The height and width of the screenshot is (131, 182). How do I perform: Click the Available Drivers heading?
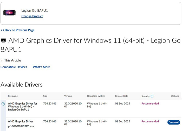pos(22,85)
